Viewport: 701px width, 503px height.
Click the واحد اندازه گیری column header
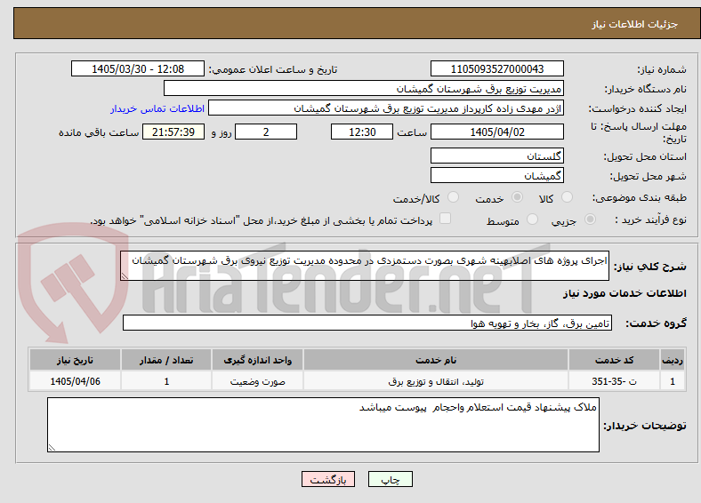click(x=257, y=360)
